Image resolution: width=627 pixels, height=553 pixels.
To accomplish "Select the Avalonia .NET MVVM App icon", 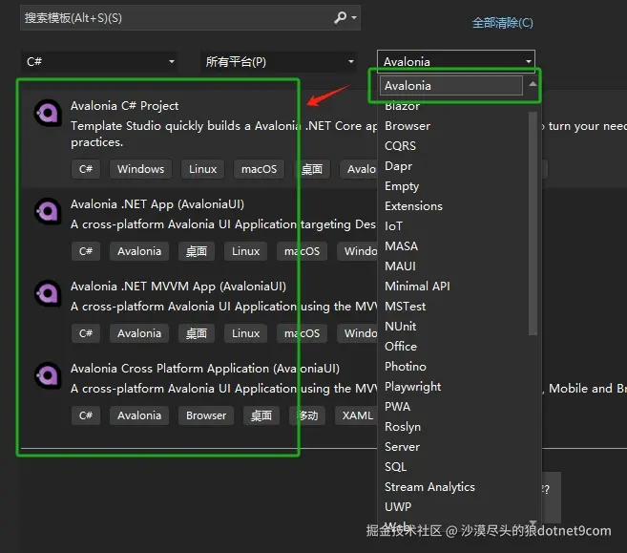I will click(x=48, y=293).
